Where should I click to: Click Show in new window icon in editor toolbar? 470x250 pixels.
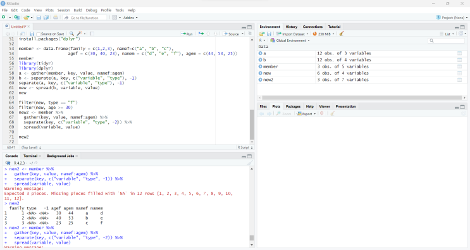coord(22,34)
